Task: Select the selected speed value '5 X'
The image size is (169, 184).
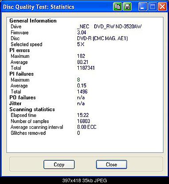Action: click(81, 44)
